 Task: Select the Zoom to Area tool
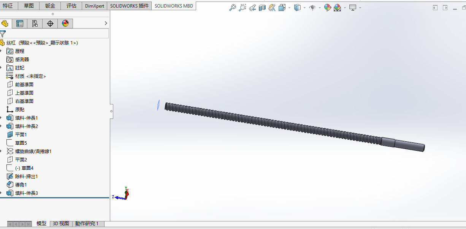point(242,8)
